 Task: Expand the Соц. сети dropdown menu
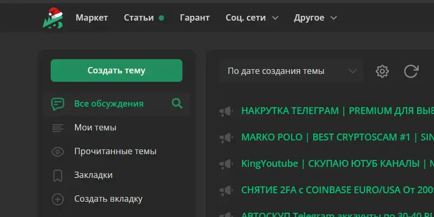[x=252, y=18]
